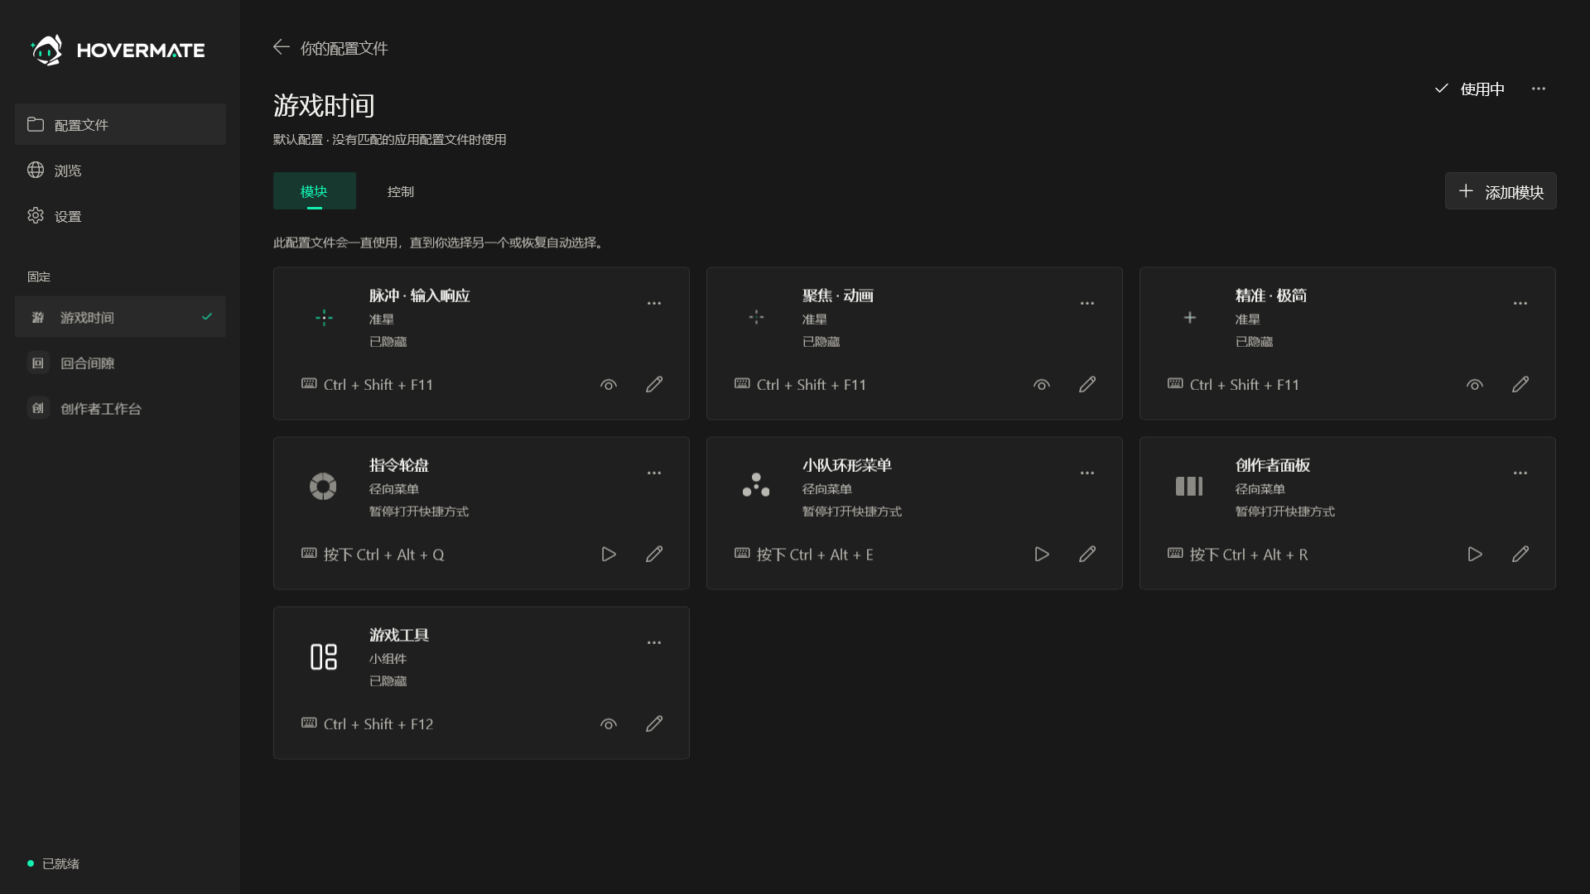Launch 指令轮盘 with its play icon
The height and width of the screenshot is (894, 1590).
609,555
